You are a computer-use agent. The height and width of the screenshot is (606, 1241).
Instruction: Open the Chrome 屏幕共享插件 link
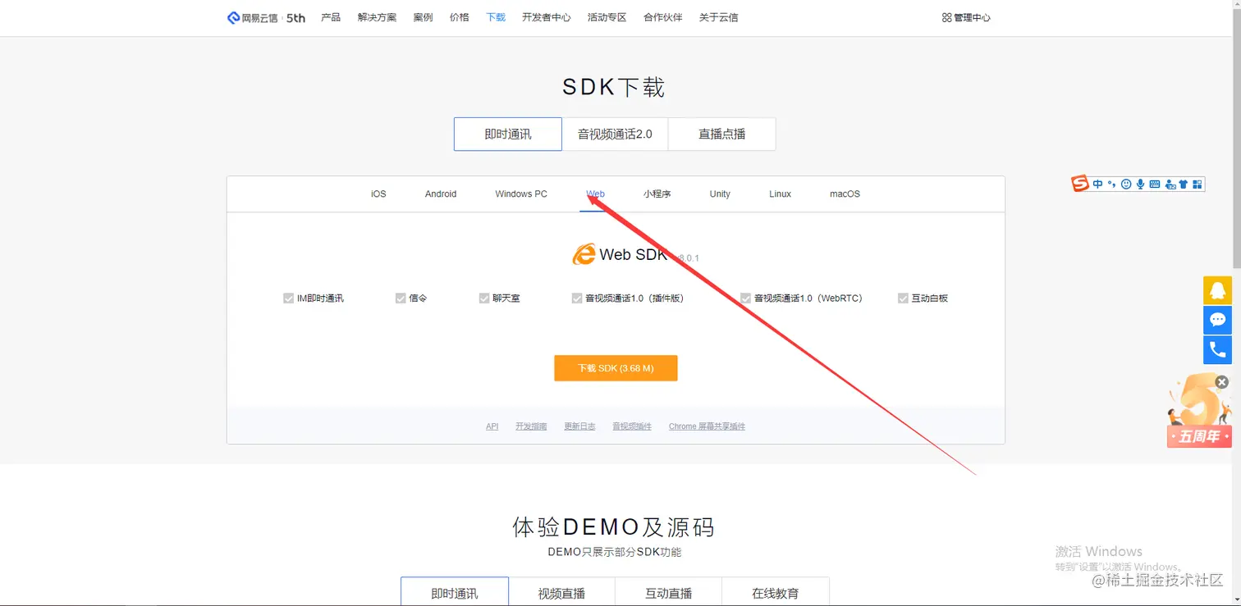point(707,426)
